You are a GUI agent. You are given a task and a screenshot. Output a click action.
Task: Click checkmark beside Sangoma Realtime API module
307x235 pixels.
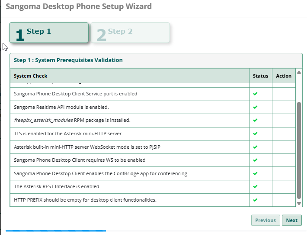[255, 107]
